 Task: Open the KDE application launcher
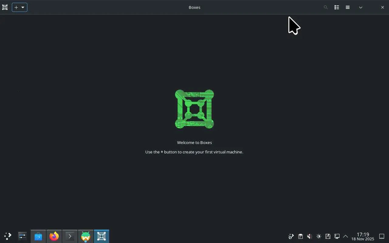tap(8, 236)
